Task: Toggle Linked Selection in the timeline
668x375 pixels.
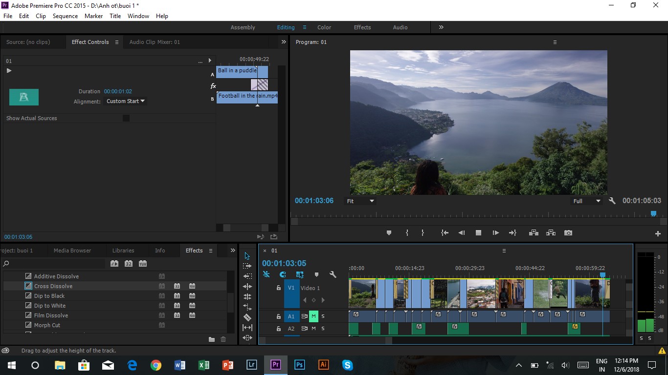Action: (x=300, y=274)
